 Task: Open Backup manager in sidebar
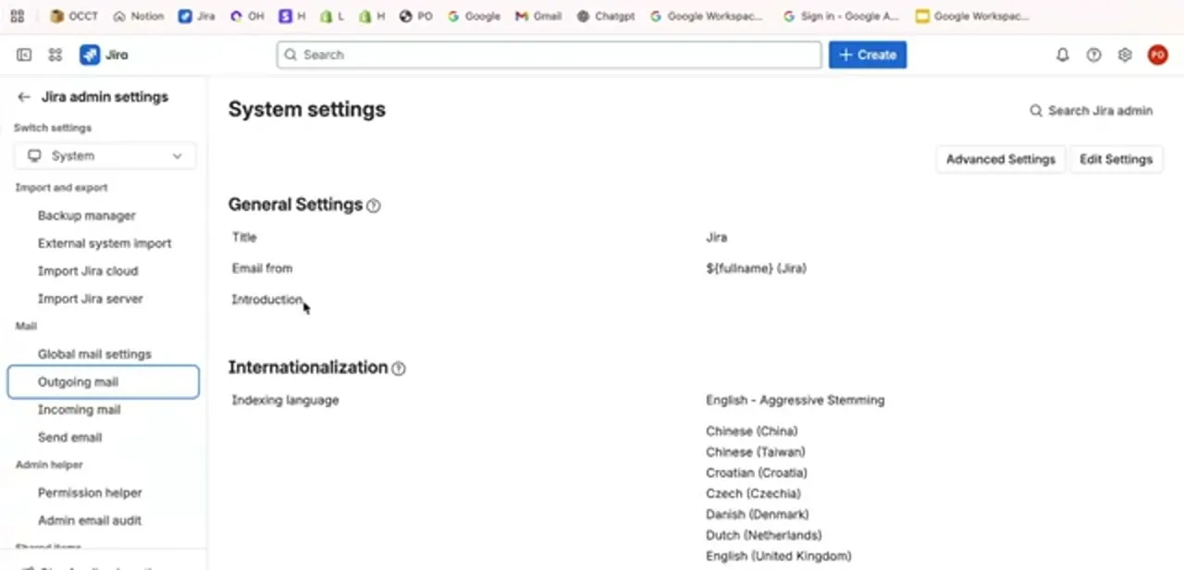pyautogui.click(x=87, y=216)
